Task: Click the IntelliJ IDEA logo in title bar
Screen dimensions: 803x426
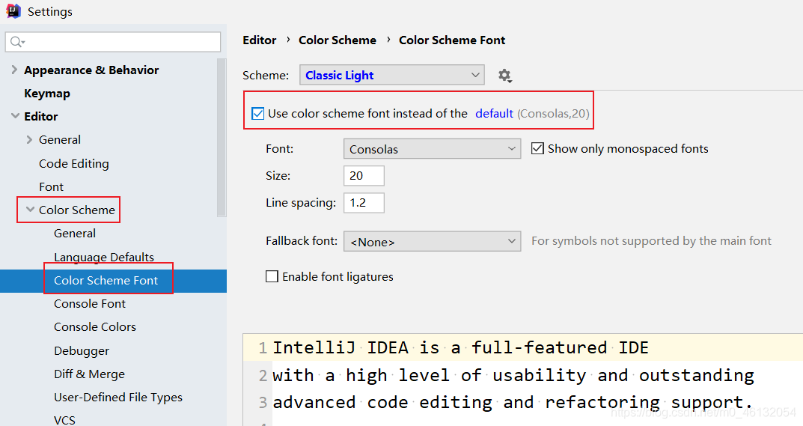Action: [x=13, y=10]
